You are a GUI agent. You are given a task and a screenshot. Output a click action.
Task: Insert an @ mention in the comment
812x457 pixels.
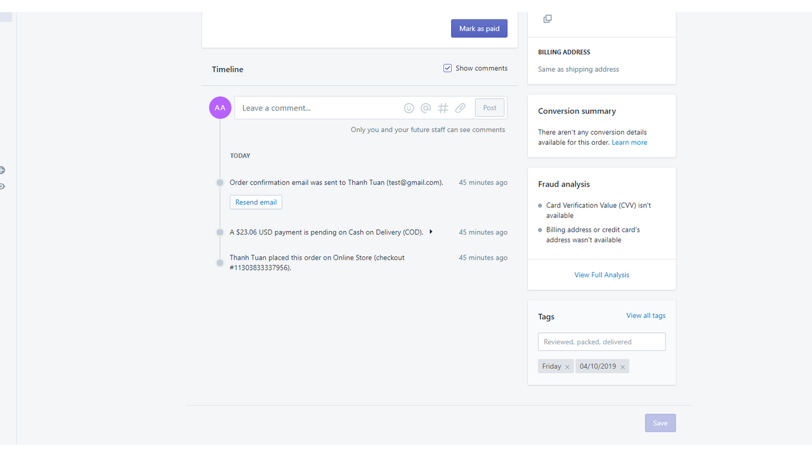pyautogui.click(x=426, y=108)
